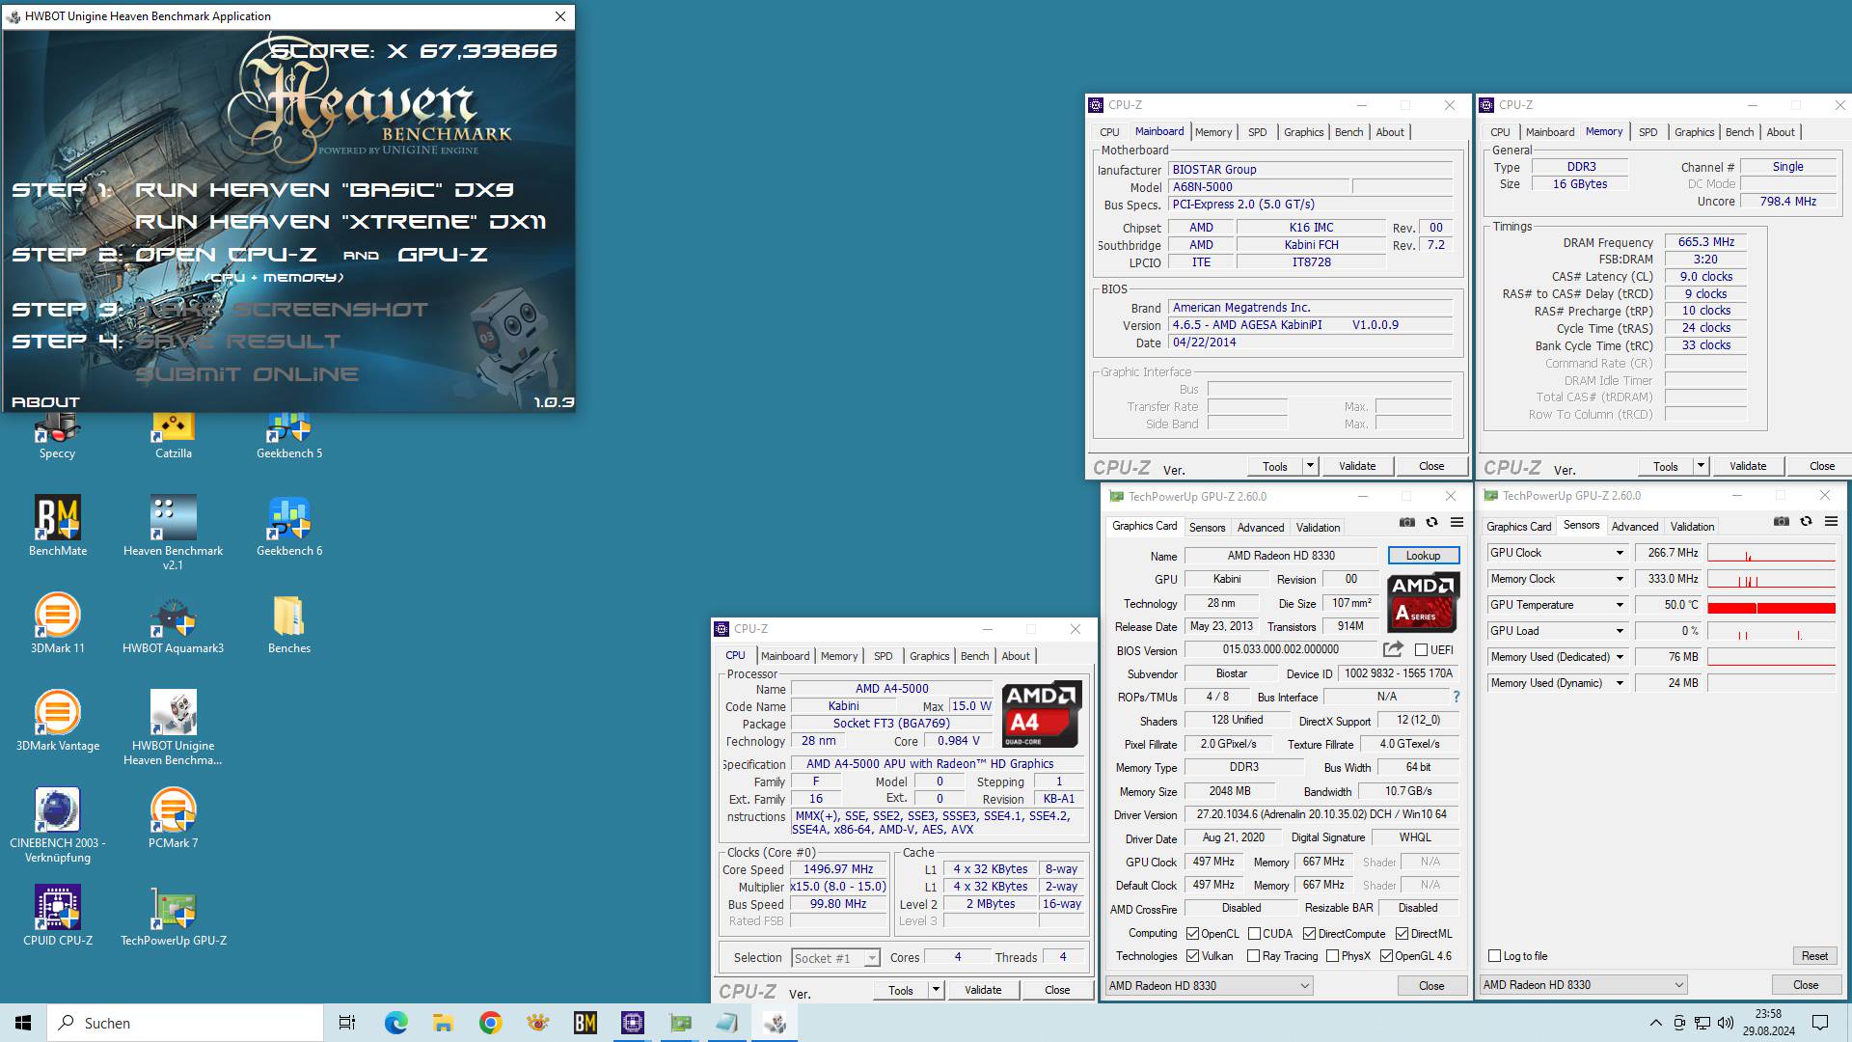Open the 3DMark 11 shortcut
This screenshot has width=1852, height=1042.
pos(58,623)
